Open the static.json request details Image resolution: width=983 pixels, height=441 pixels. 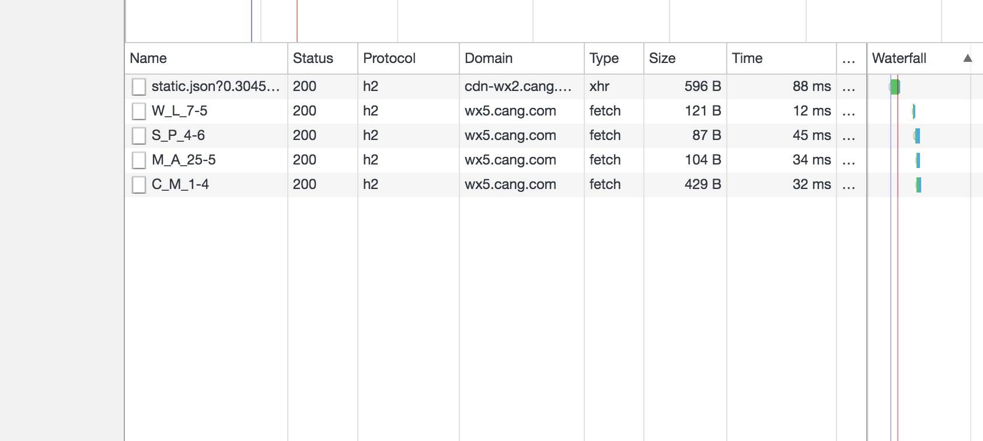tap(215, 86)
